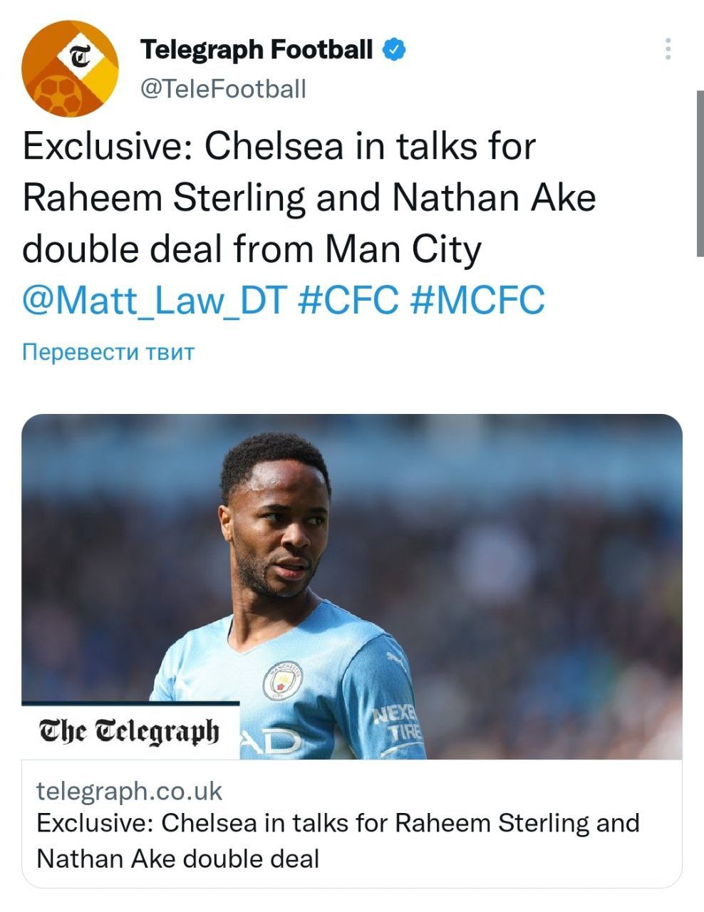Click the Telegraph Football display name
The width and height of the screenshot is (704, 912).
[x=257, y=50]
